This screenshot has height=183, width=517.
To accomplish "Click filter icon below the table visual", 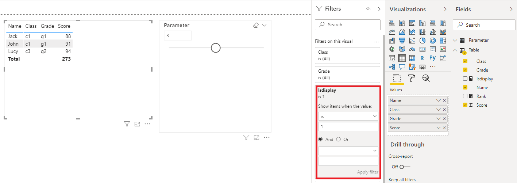I will pos(127,124).
